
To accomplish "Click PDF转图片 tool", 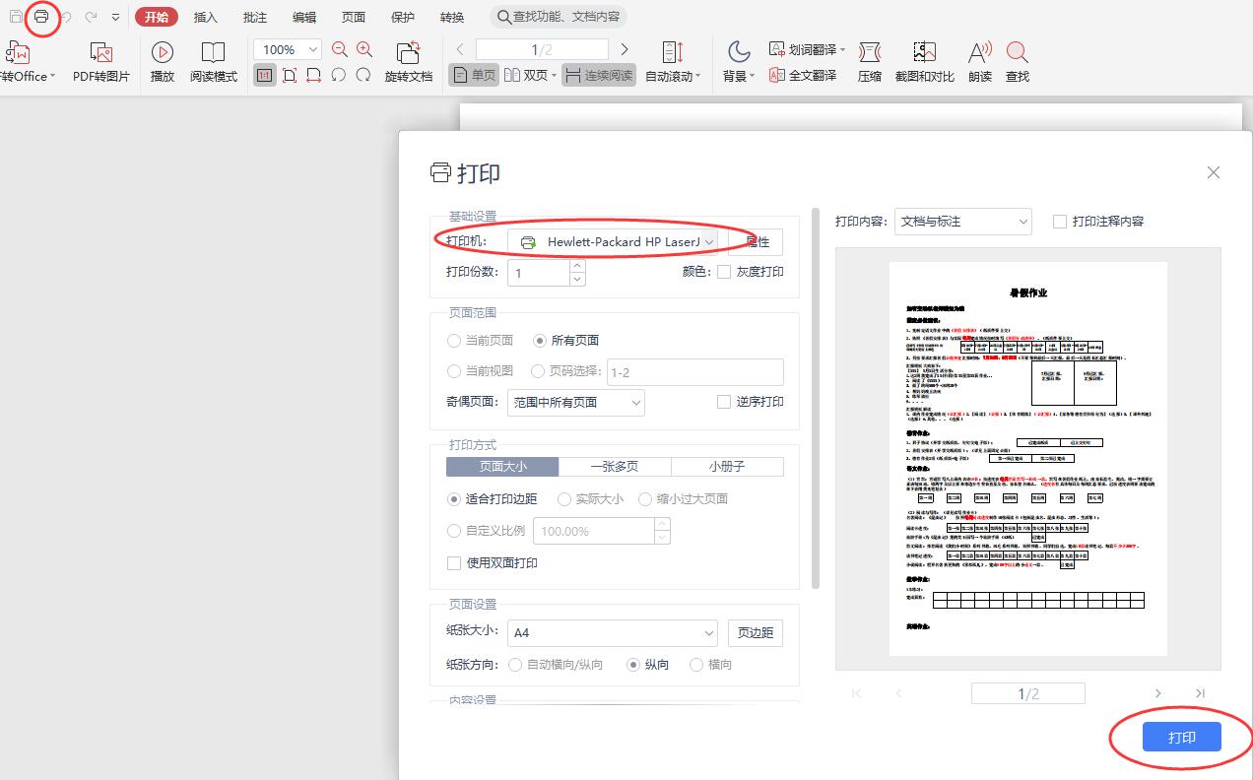I will click(101, 62).
